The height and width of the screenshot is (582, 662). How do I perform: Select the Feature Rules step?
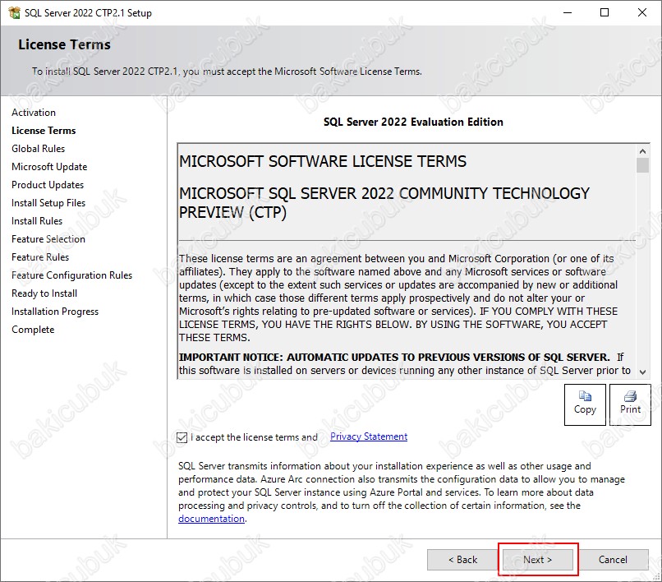coord(40,257)
